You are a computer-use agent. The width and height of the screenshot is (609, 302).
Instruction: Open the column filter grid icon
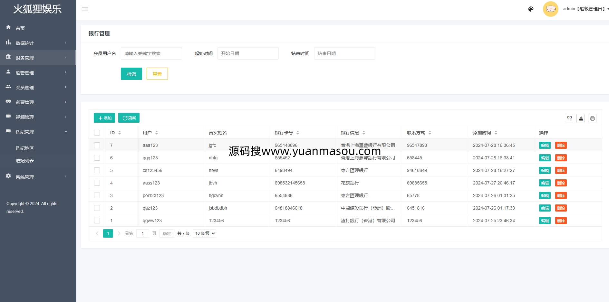[x=569, y=118]
